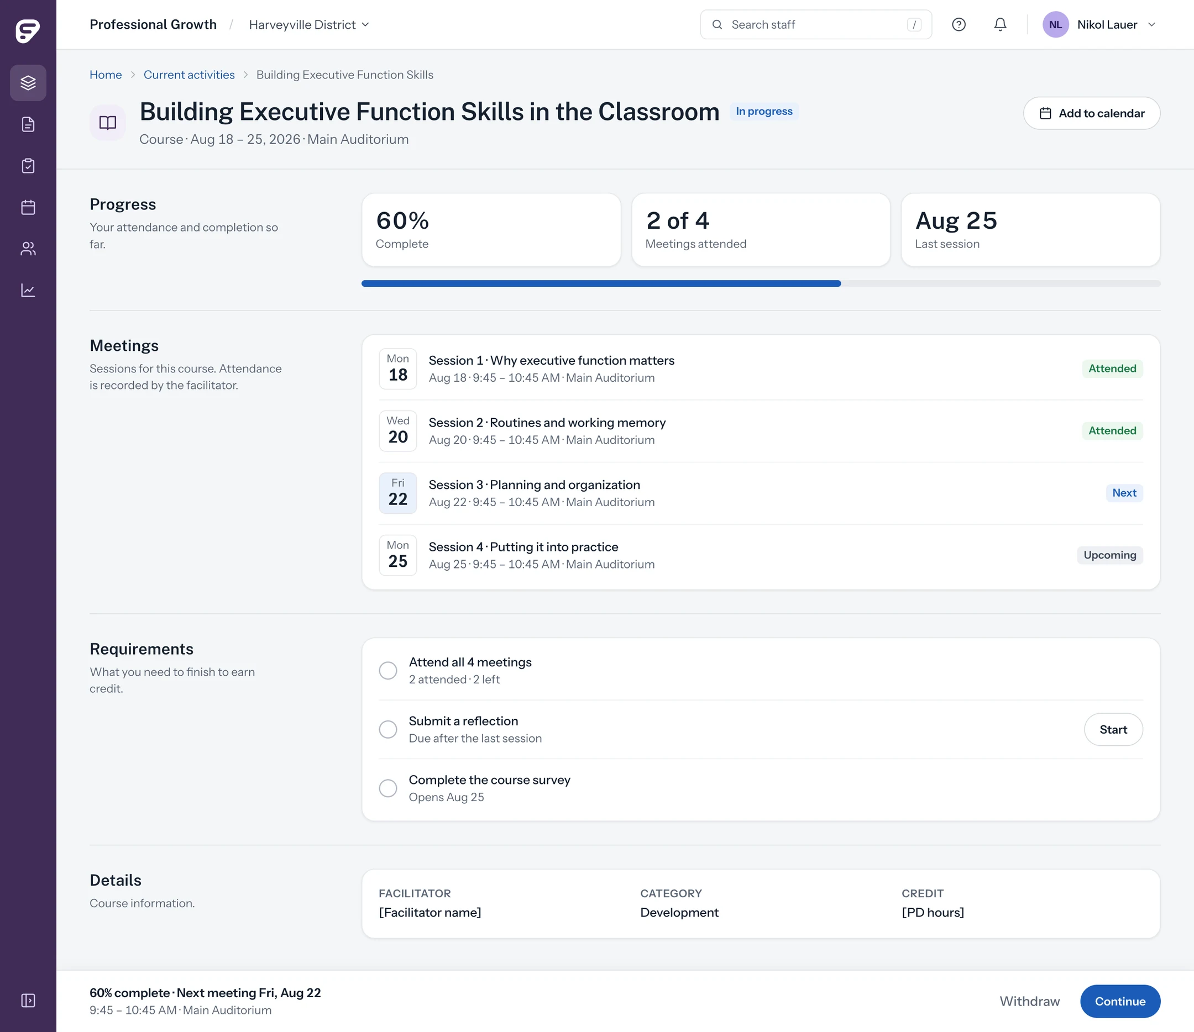Click the Professional Growth app title
The width and height of the screenshot is (1194, 1032).
pos(153,25)
